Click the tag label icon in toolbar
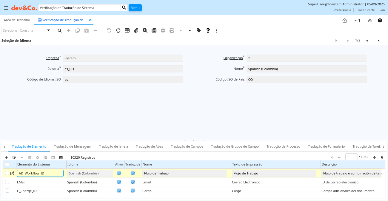 click(199, 30)
